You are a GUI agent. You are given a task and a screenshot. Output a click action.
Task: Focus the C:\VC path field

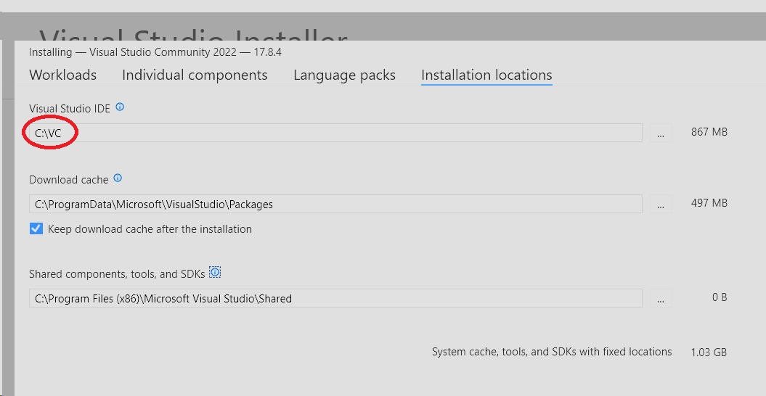pos(335,133)
